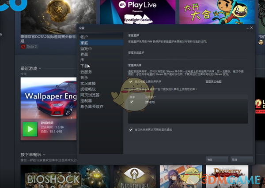Expand the 最近游戏 dropdown arrow
This screenshot has height=188, width=265.
(40, 68)
